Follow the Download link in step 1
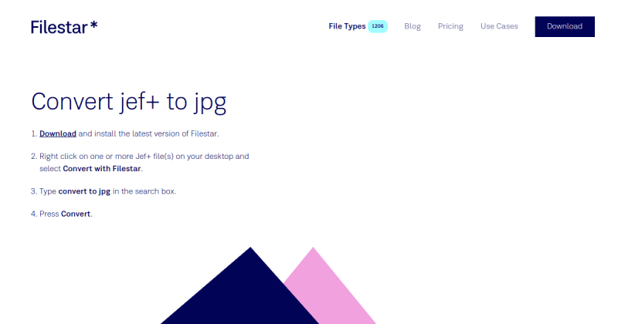Screen dimensions: 618x324 click(x=58, y=134)
